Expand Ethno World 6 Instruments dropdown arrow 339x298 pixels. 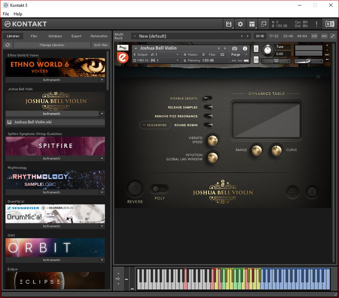pos(102,80)
